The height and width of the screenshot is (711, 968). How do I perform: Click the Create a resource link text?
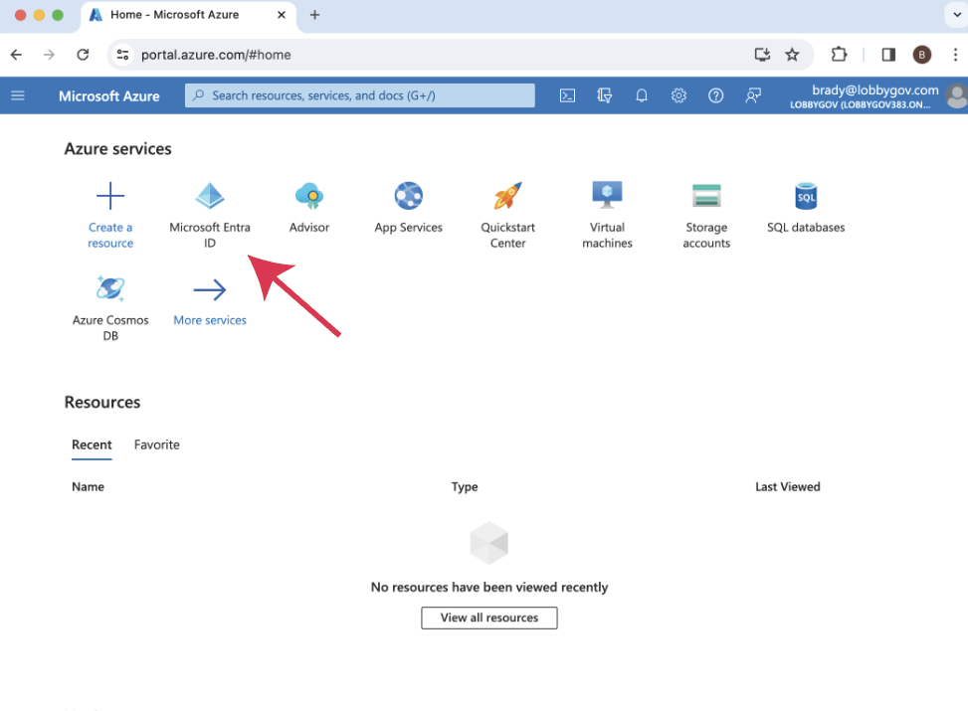click(110, 235)
